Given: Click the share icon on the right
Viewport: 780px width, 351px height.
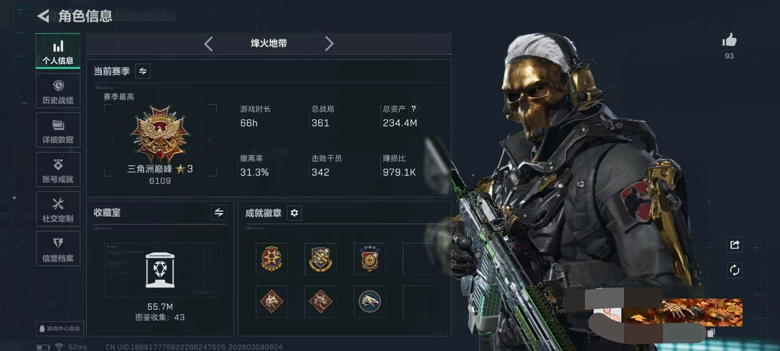Looking at the screenshot, I should coord(734,244).
